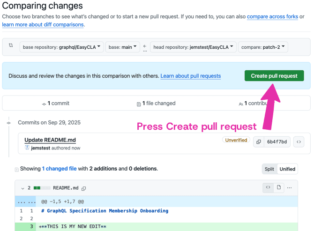Image resolution: width=314 pixels, height=231 pixels.
Task: Open learn more about diff comparisons link
Action: point(43,24)
